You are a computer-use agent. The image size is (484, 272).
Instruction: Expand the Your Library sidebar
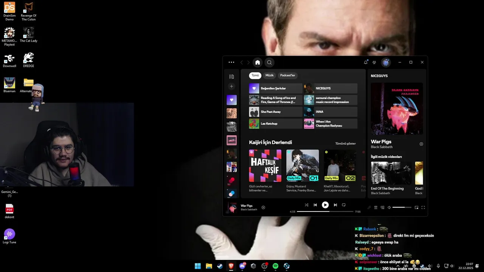click(x=231, y=76)
